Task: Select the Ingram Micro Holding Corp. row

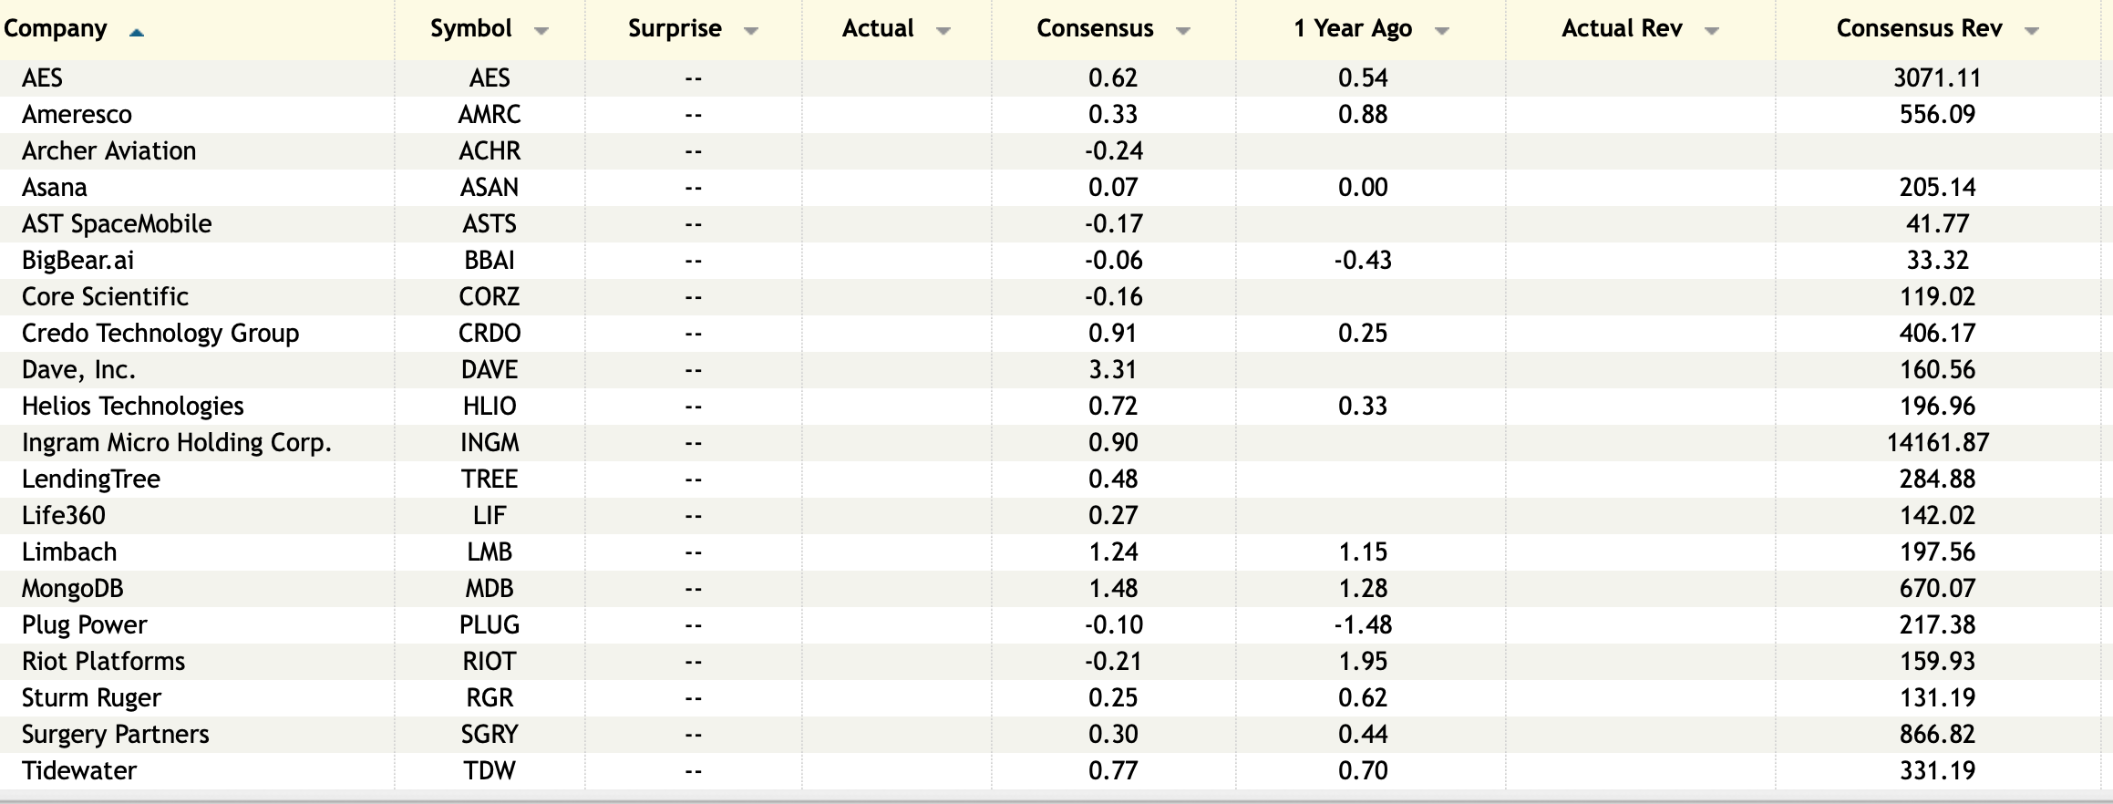Action: pyautogui.click(x=177, y=443)
